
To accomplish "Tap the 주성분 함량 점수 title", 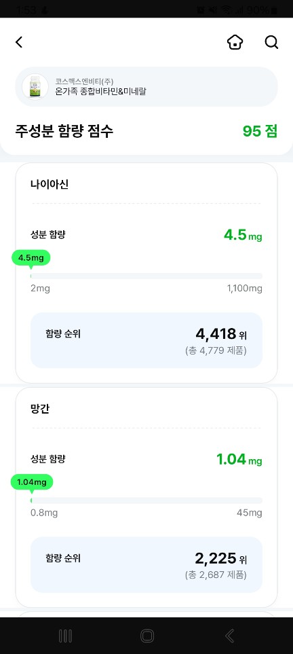I will tap(64, 131).
